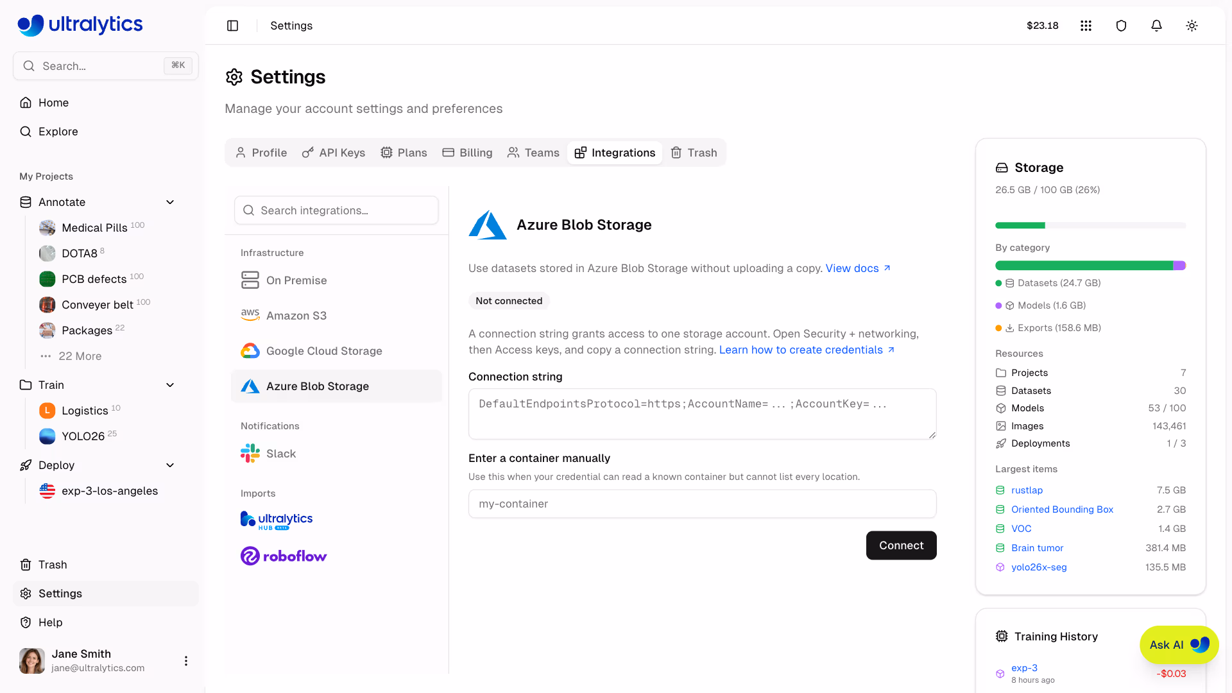
Task: Click the storage usage progress bar
Action: 1090,225
